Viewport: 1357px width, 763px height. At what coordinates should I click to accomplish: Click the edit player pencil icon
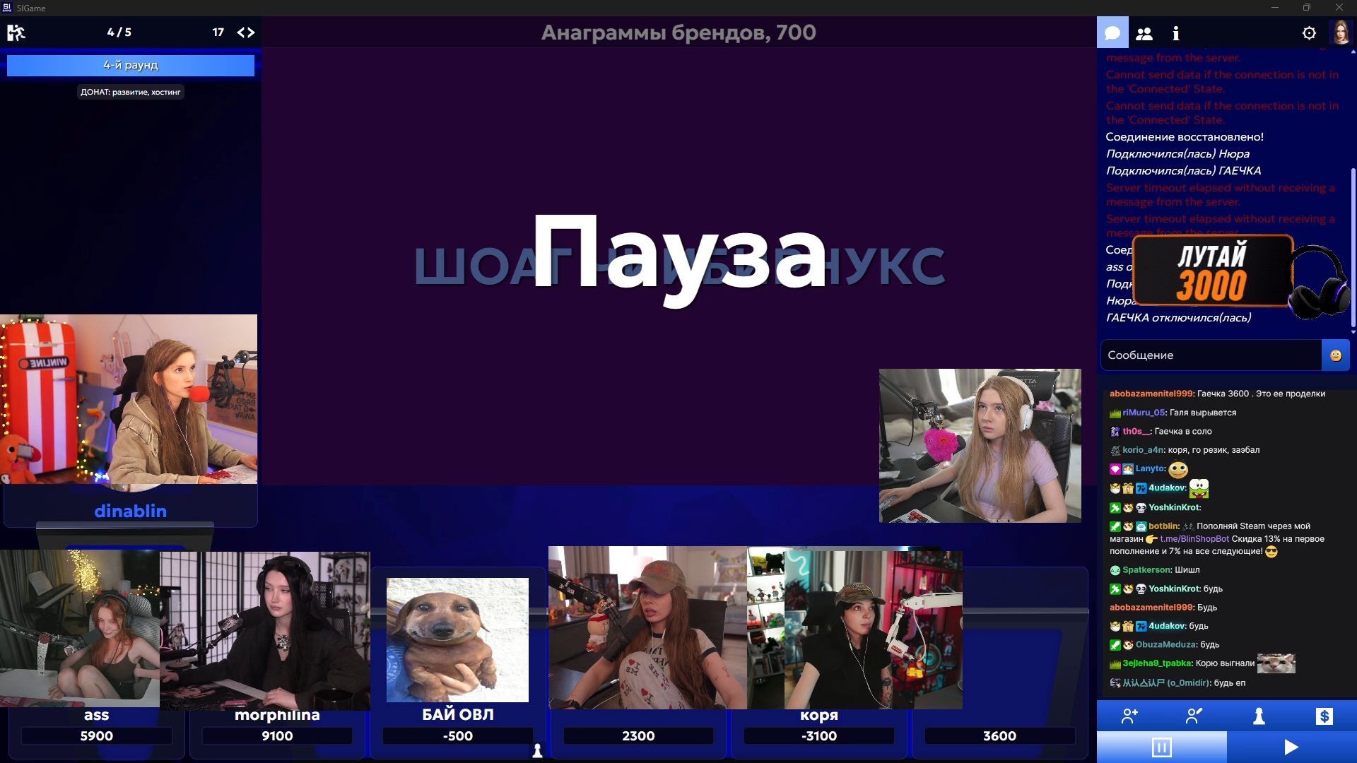coord(1194,716)
